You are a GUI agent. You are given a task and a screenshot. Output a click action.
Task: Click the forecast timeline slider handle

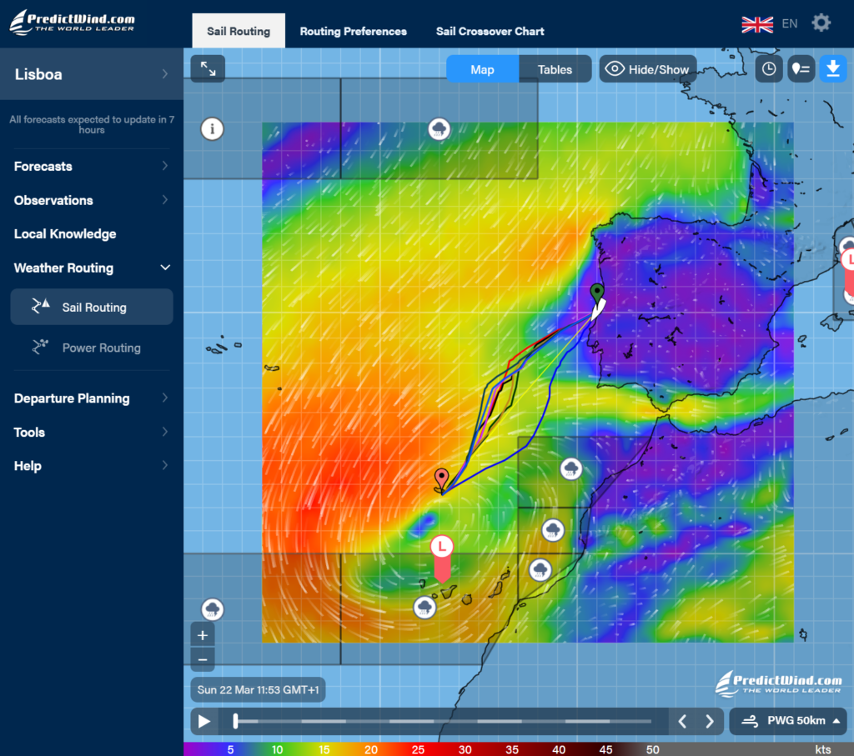(235, 721)
